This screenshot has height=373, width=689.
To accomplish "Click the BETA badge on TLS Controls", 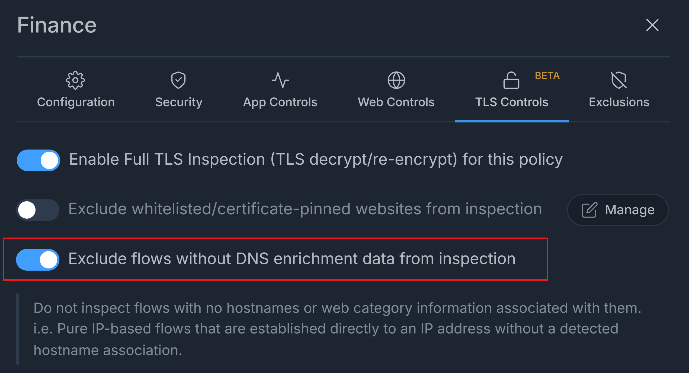I will click(x=547, y=76).
